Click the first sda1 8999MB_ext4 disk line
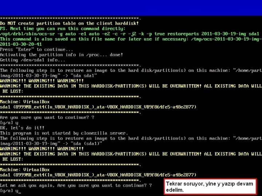Image resolution: width=262 pixels, height=196 pixels. pos(98,107)
